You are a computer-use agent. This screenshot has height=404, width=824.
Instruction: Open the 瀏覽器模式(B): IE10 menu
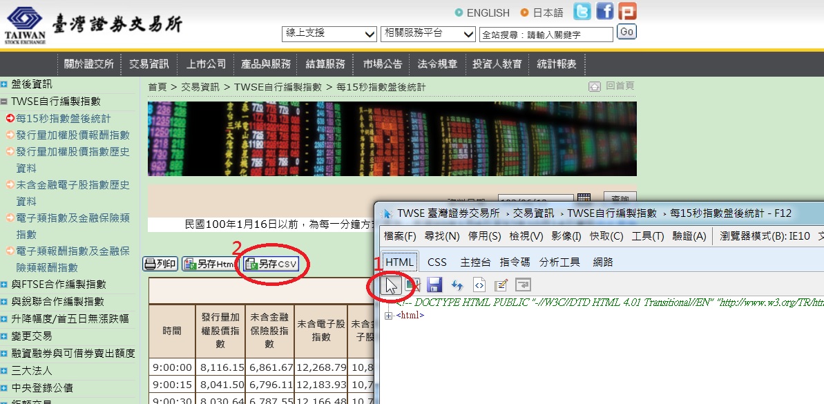(x=766, y=236)
